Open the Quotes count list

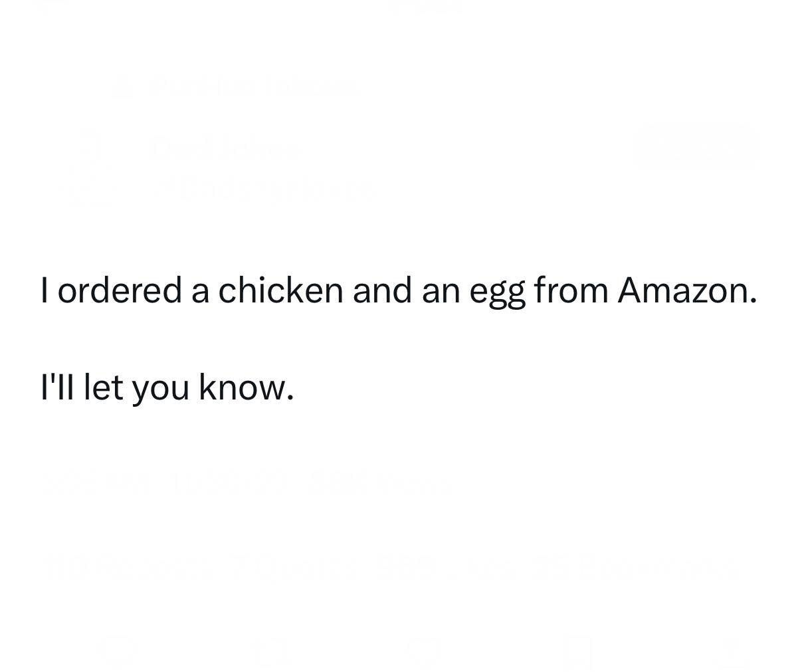click(x=296, y=567)
